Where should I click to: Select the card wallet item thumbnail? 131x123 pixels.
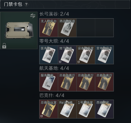coord(19,30)
